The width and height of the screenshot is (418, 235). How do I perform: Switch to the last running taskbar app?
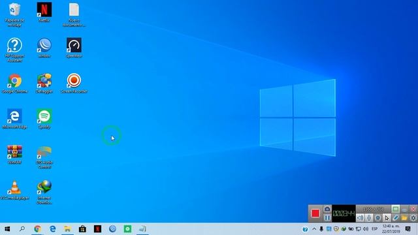(142, 229)
